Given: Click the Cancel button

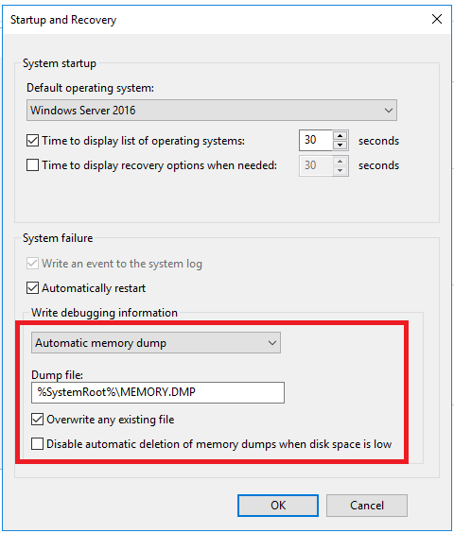Looking at the screenshot, I should pos(367,506).
